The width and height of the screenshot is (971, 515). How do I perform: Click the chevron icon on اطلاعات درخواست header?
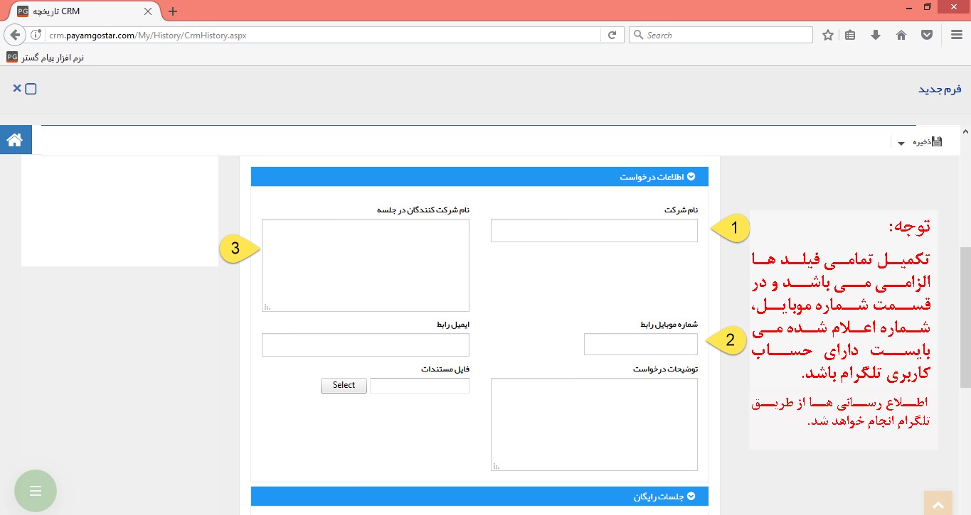pos(691,177)
